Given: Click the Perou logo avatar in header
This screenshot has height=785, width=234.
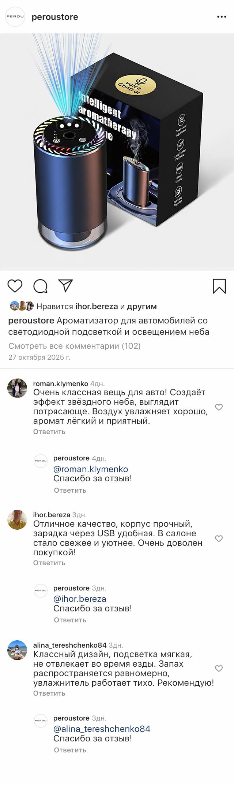Looking at the screenshot, I should [x=15, y=17].
